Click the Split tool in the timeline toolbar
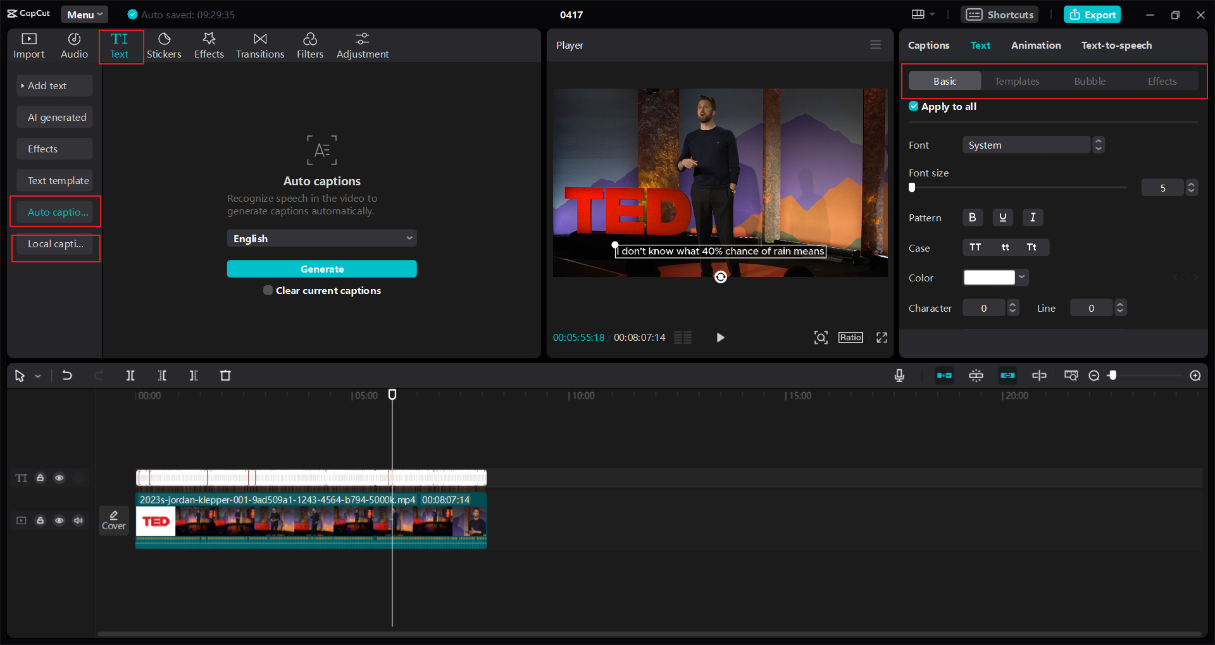 point(130,375)
